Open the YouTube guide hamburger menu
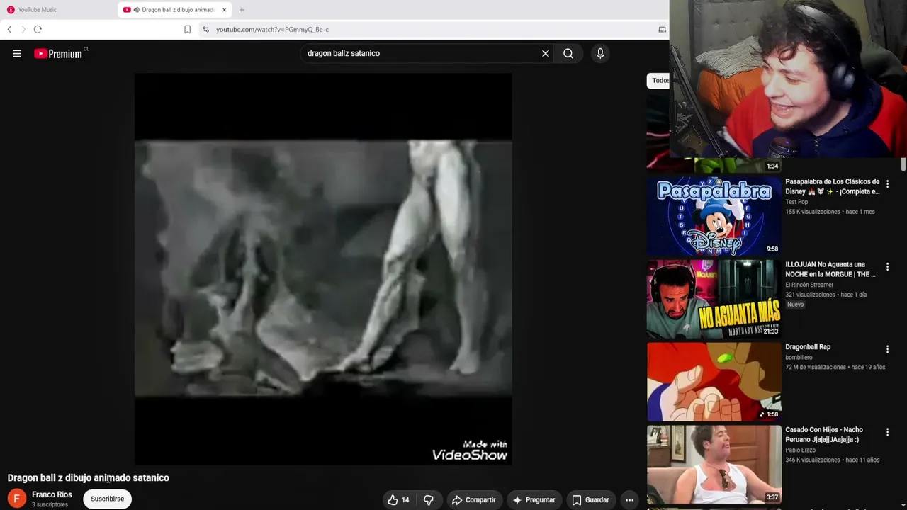 coord(17,53)
